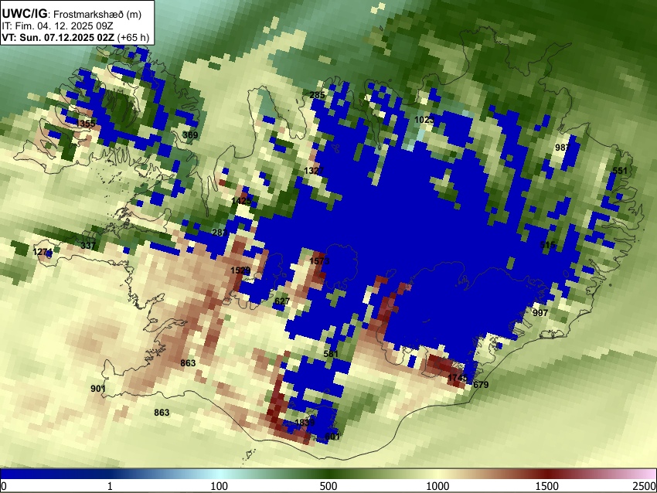Click the color scale tick label 100
The width and height of the screenshot is (657, 493).
coord(219,486)
